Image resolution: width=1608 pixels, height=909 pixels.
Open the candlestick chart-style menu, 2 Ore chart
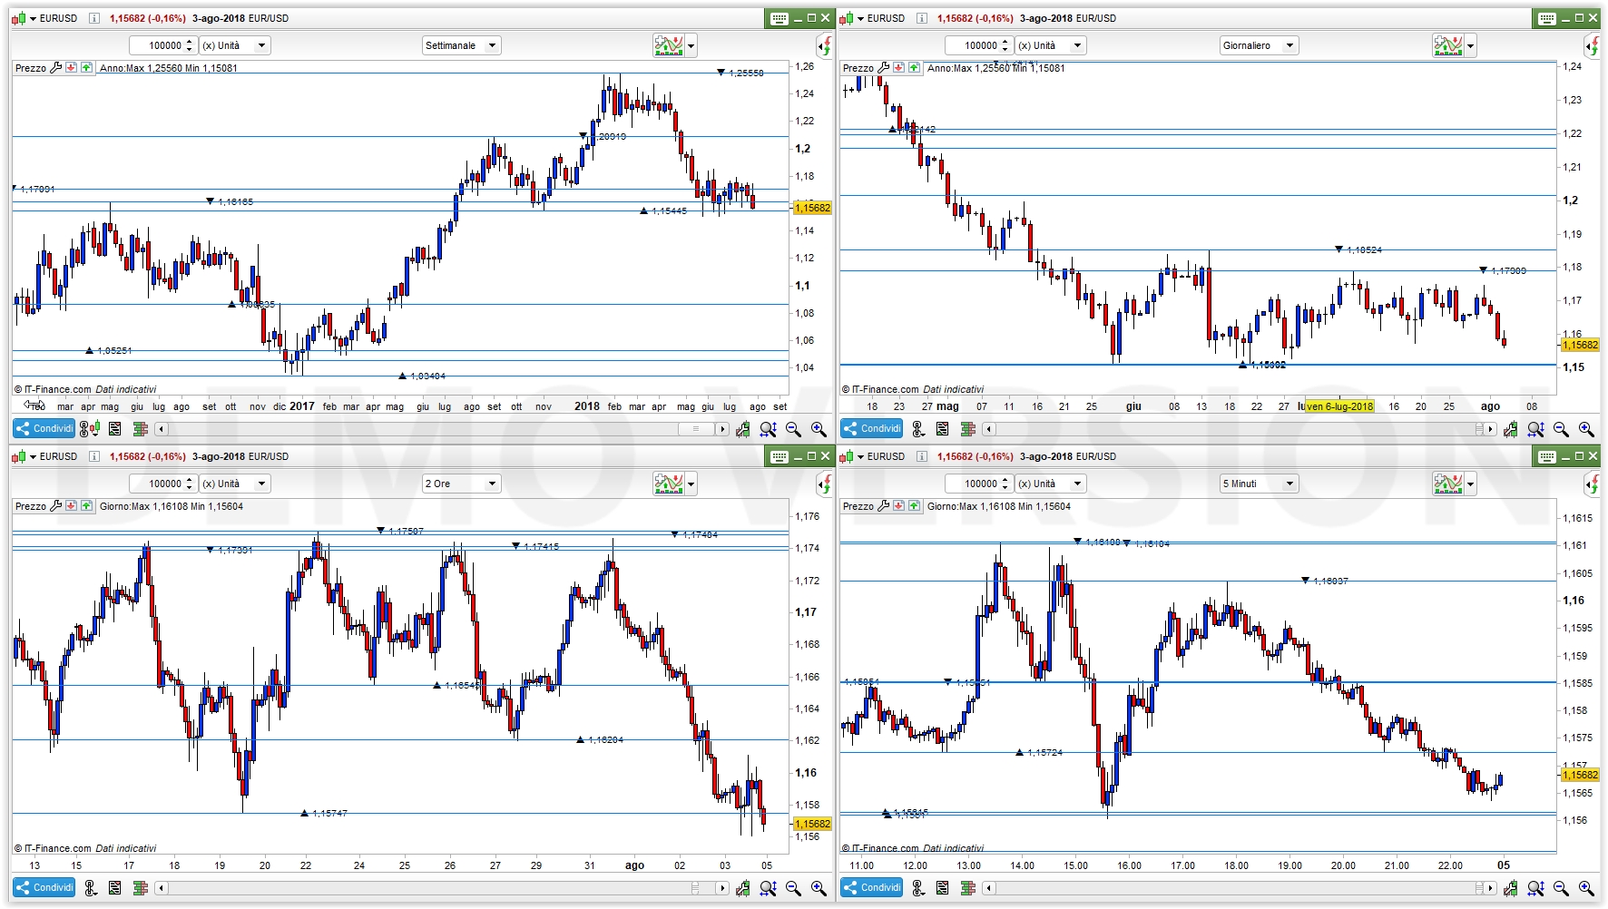pyautogui.click(x=24, y=456)
